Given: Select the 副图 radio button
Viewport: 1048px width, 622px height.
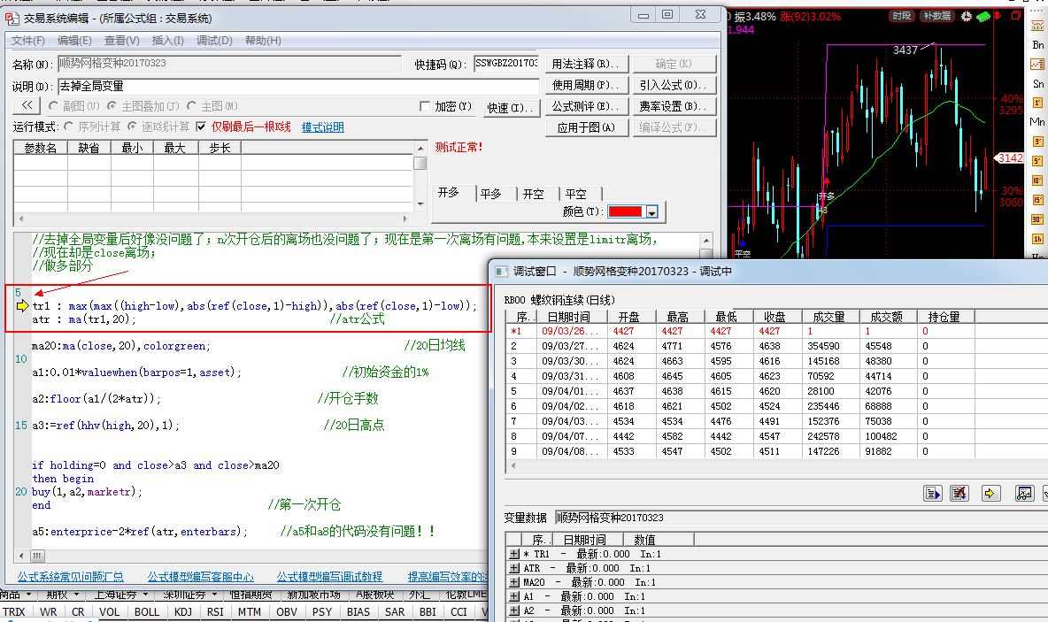Looking at the screenshot, I should point(53,105).
